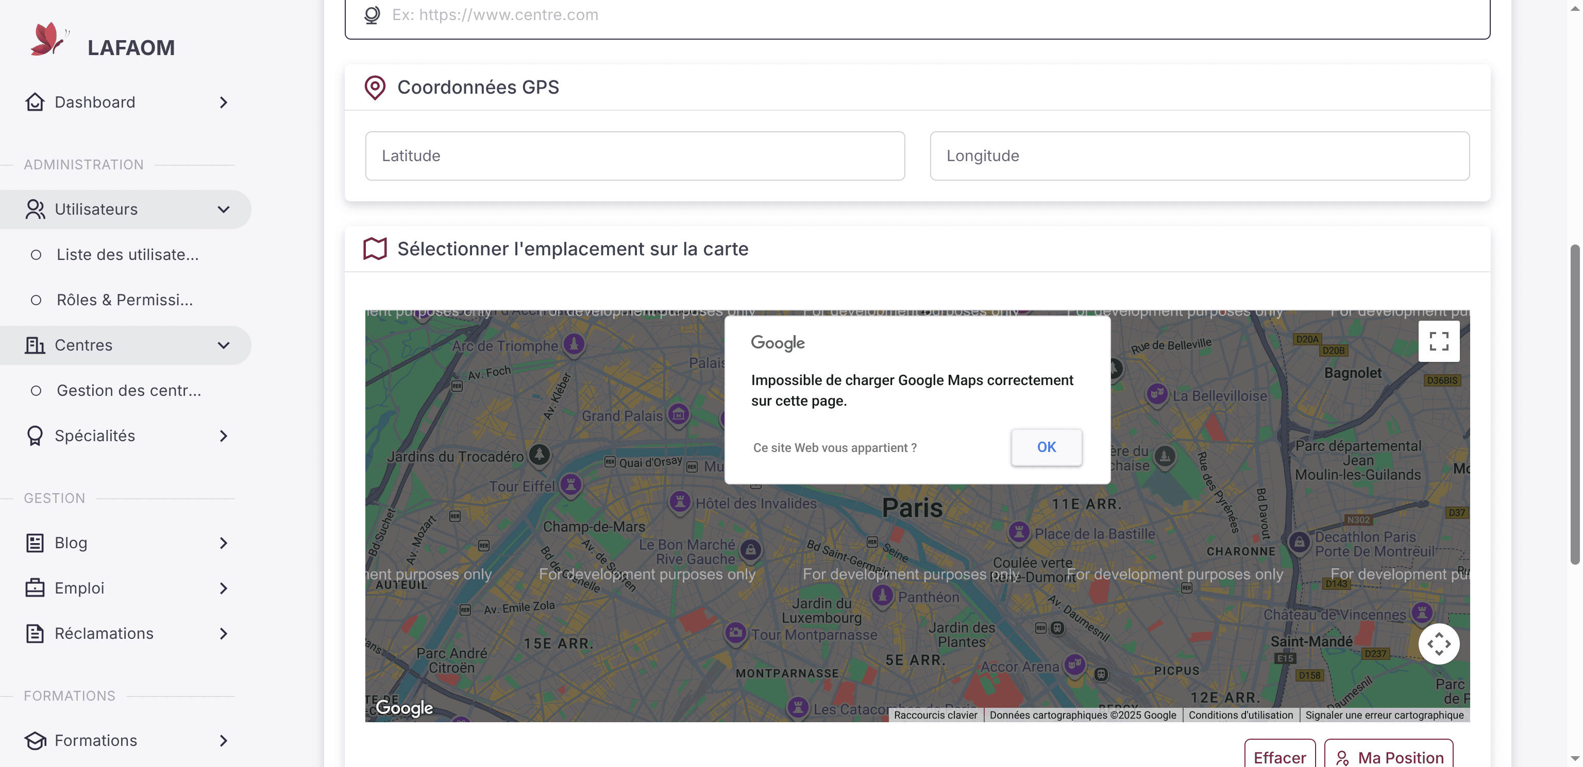Collapse the Utilisateurs menu section
Screen dimensions: 1583x767
[224, 210]
